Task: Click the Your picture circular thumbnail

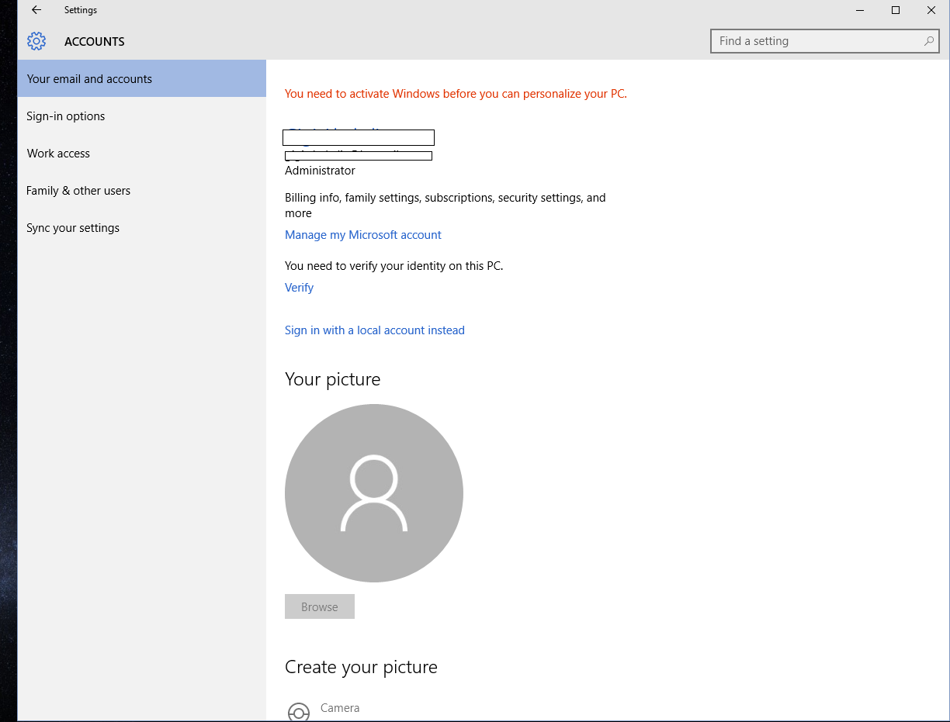Action: [374, 492]
